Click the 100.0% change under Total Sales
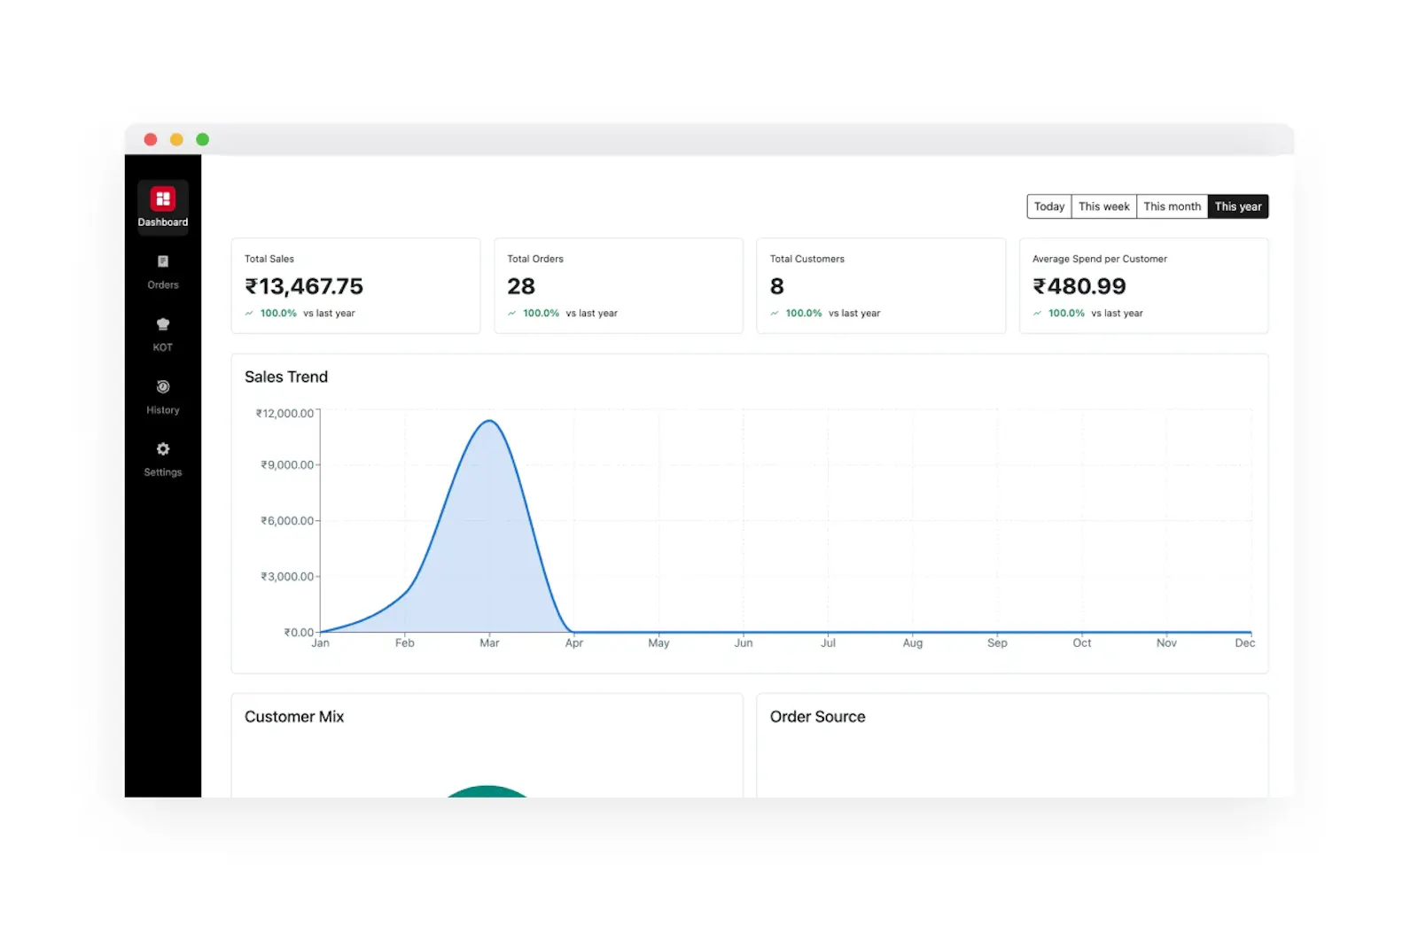This screenshot has width=1418, height=934. click(x=278, y=314)
